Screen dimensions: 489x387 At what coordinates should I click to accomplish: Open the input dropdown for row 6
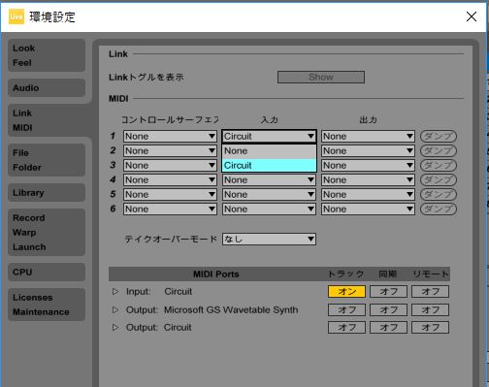tap(269, 209)
